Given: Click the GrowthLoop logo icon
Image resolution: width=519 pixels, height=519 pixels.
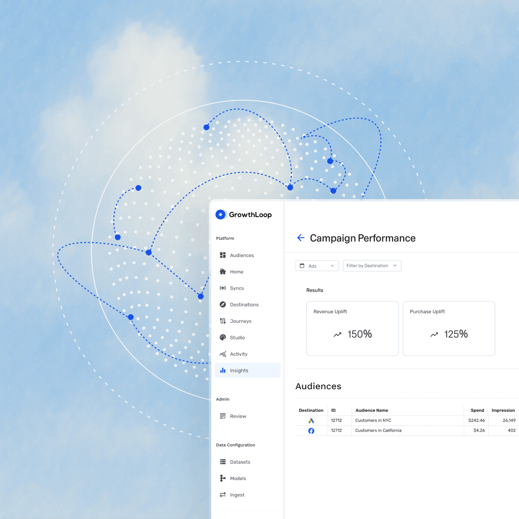Looking at the screenshot, I should click(221, 215).
